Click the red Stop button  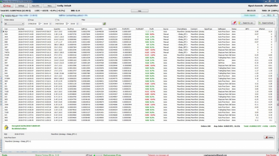coord(7,6)
